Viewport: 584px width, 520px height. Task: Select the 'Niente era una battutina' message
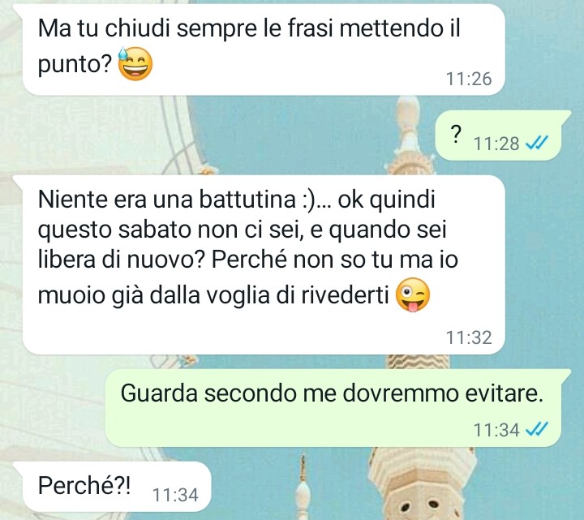pyautogui.click(x=264, y=264)
